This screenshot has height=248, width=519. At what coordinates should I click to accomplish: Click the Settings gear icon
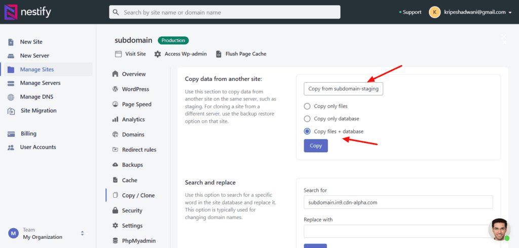(115, 226)
